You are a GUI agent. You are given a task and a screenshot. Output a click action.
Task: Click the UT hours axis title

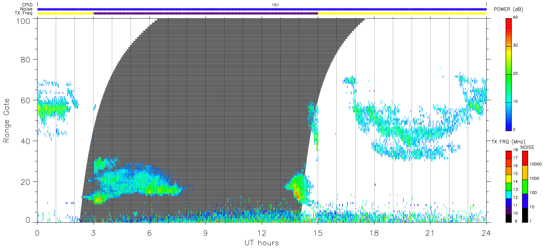[x=261, y=243]
